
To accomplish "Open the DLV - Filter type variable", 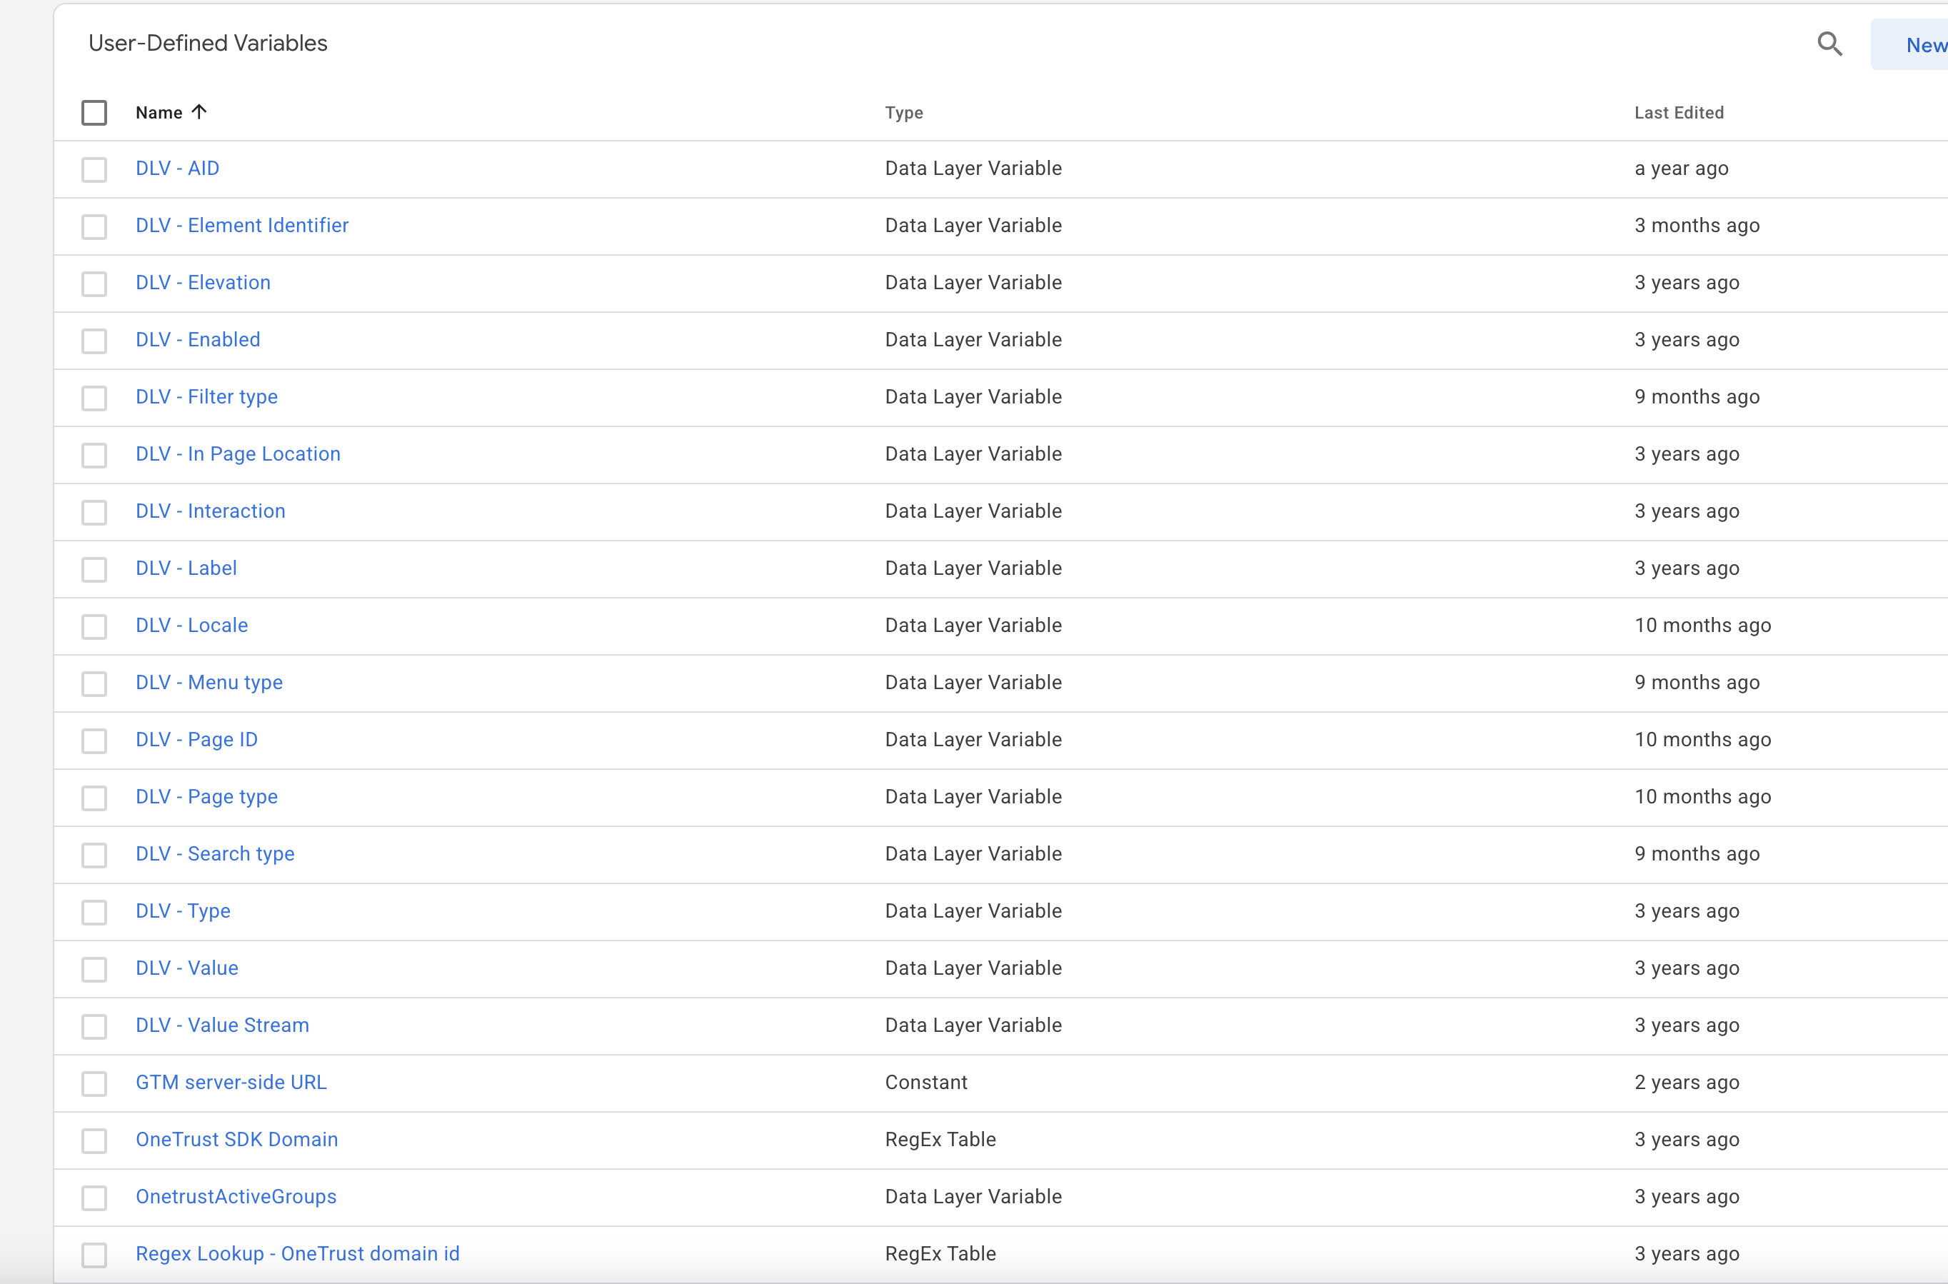I will (x=206, y=397).
